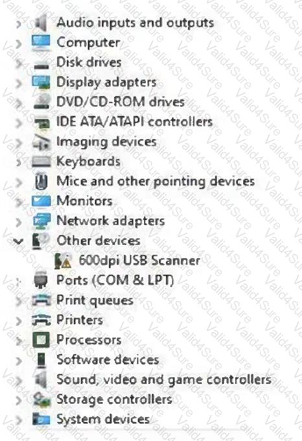
Task: Click the Ports (COM & LPT) plug icon
Action: [41, 280]
